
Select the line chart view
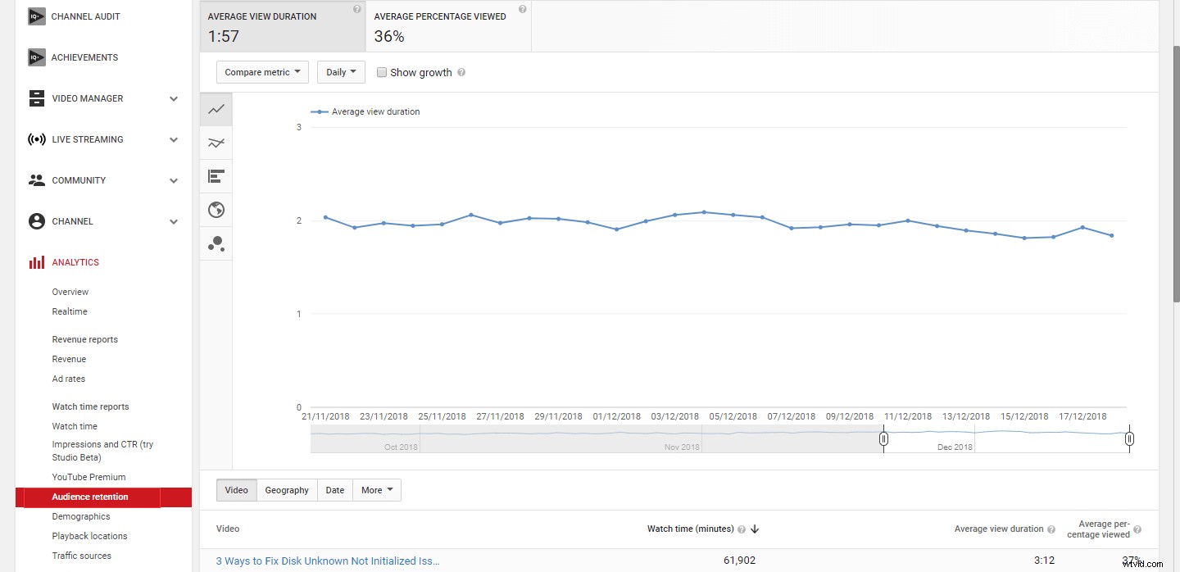click(216, 108)
